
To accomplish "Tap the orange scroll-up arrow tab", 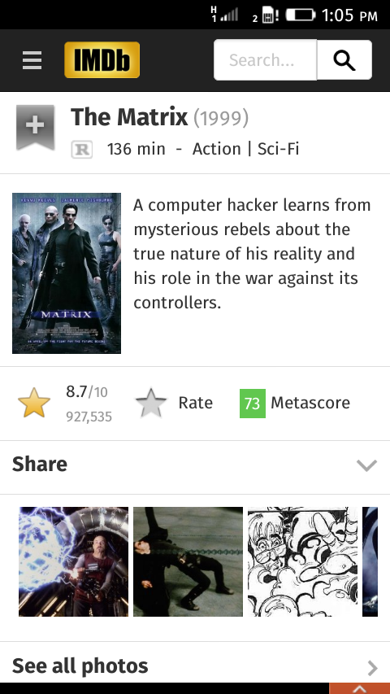I will (x=359, y=688).
